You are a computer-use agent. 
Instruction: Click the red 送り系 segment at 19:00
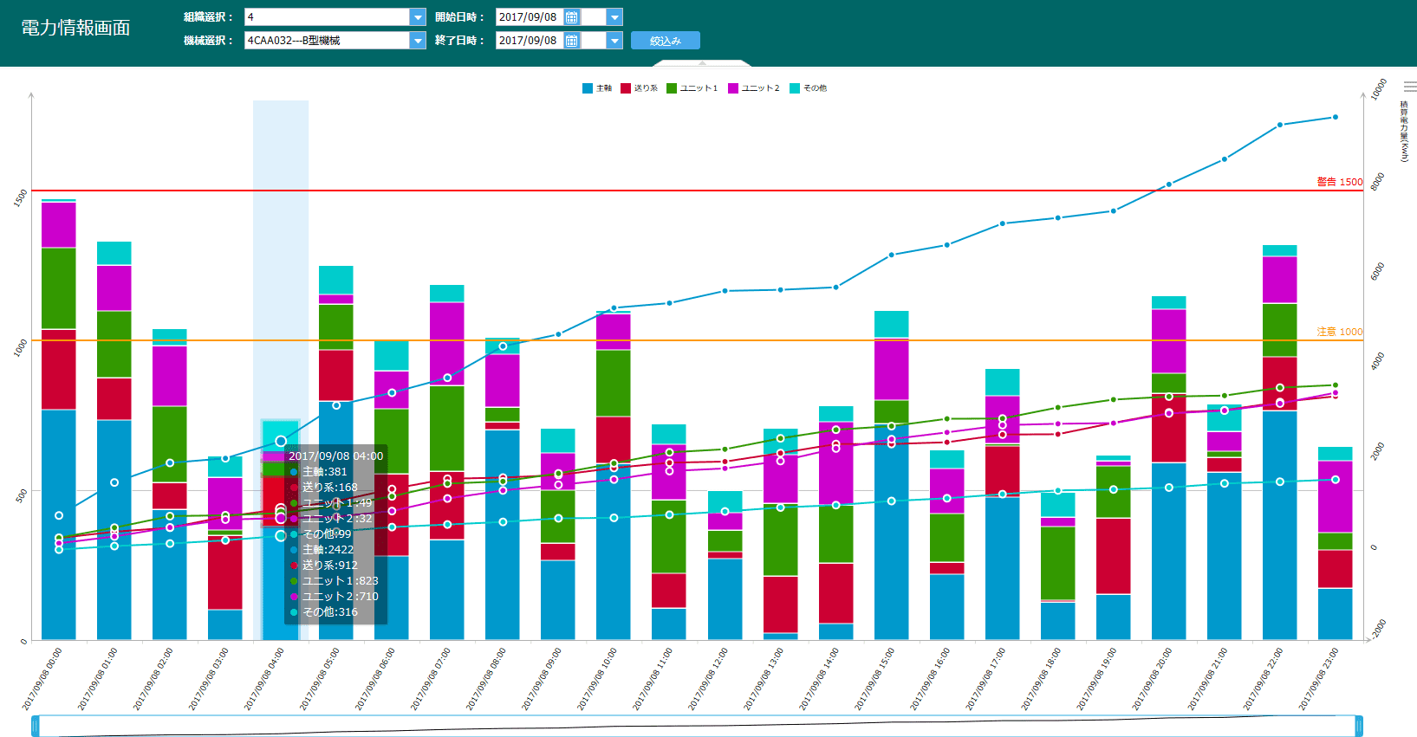click(x=1114, y=556)
